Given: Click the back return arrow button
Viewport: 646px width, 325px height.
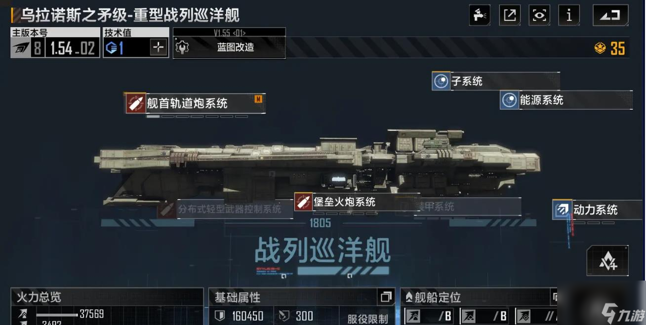Looking at the screenshot, I should point(610,15).
